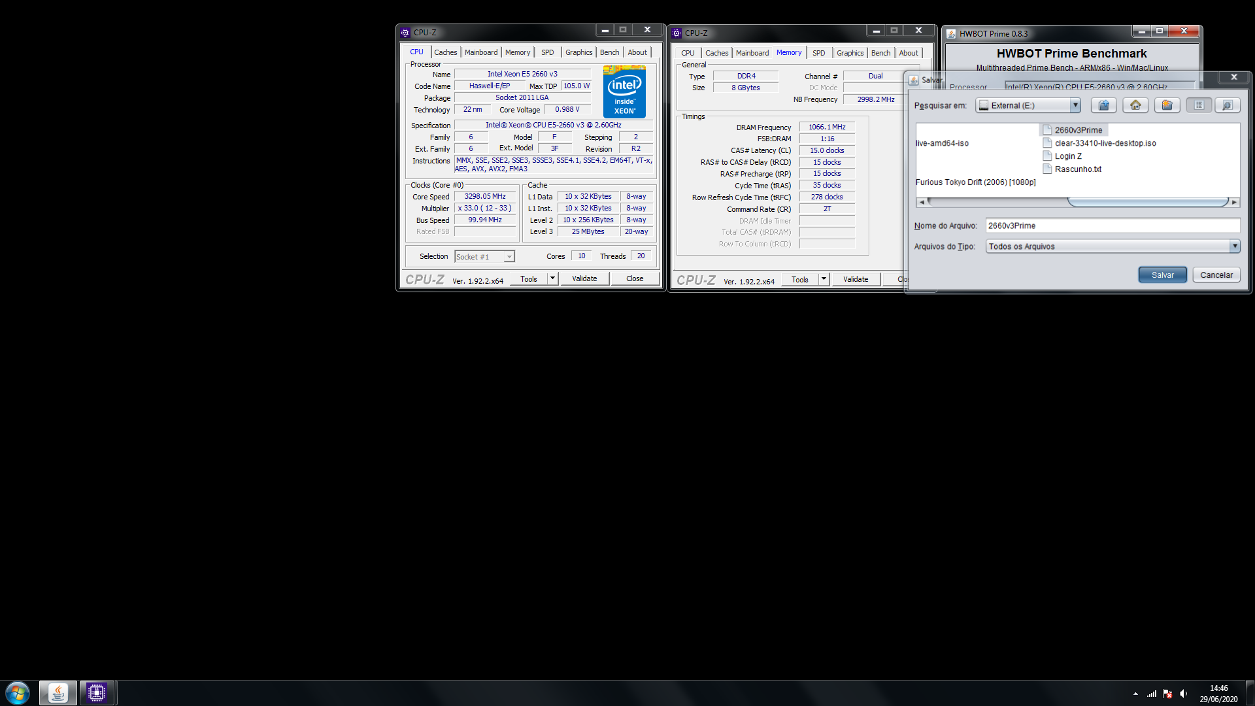Screen dimensions: 1255x706
Task: Click the Java icon in Salvar title bar
Action: (913, 80)
